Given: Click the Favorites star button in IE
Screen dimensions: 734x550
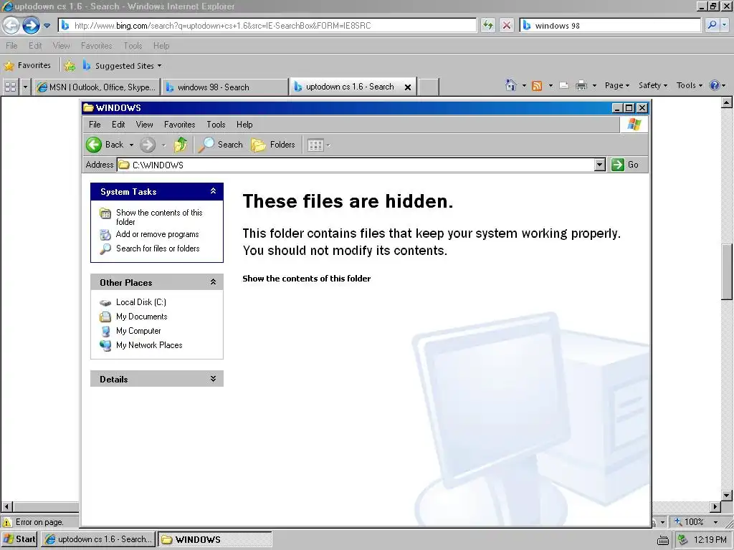Looking at the screenshot, I should 27,65.
